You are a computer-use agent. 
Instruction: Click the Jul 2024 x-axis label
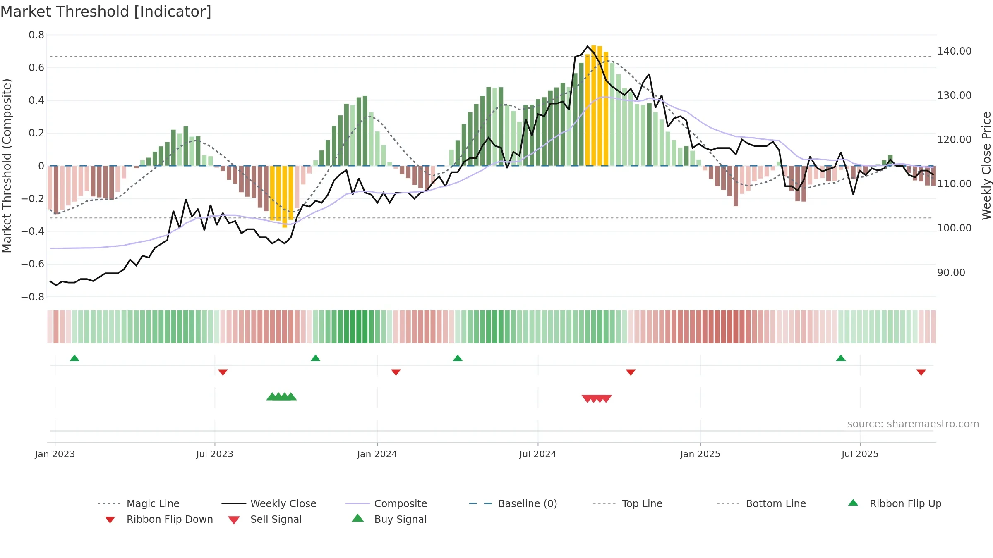[538, 454]
